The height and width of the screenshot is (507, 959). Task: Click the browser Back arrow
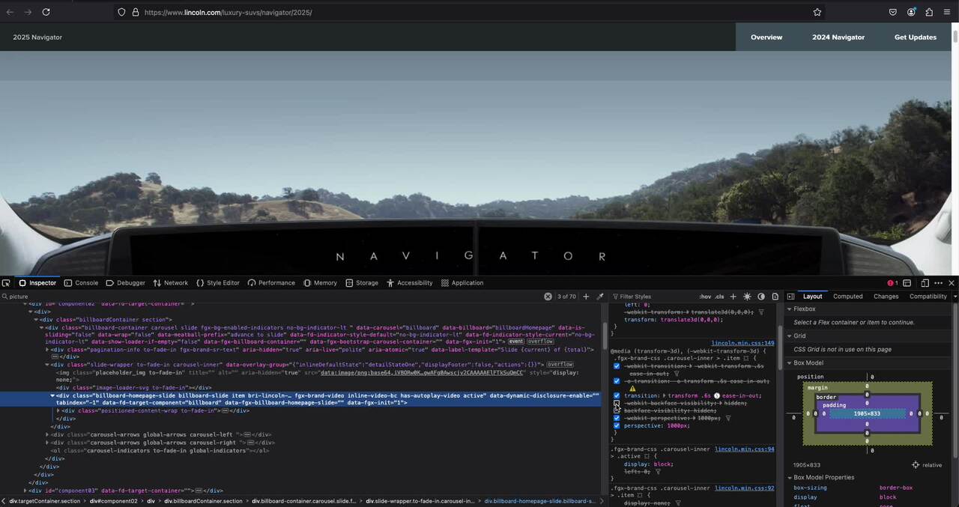tap(10, 12)
